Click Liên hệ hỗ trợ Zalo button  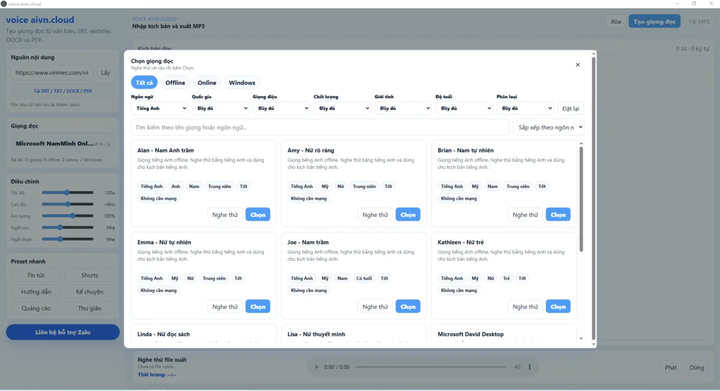coord(63,332)
